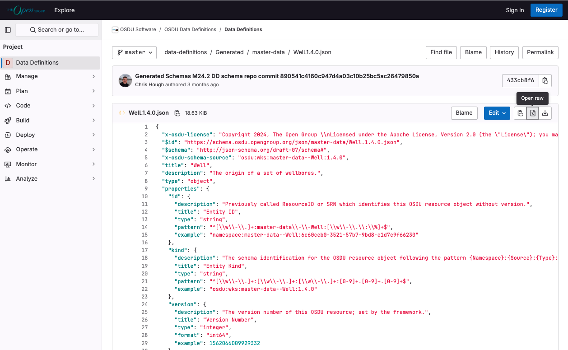Expand the Operate menu chevron
Image resolution: width=568 pixels, height=350 pixels.
pos(94,149)
